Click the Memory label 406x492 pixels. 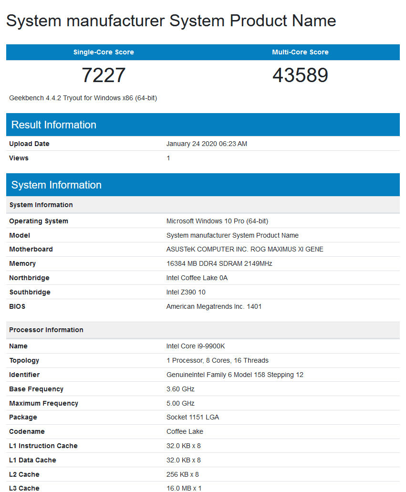pos(22,263)
